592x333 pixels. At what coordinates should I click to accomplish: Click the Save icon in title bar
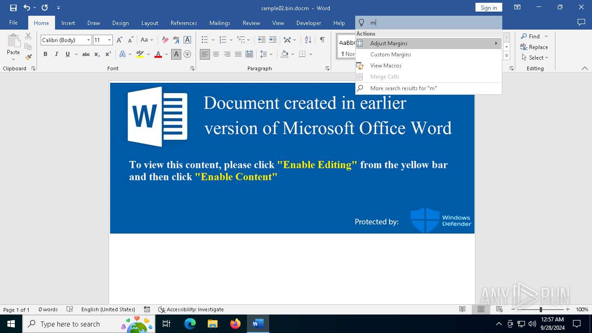pos(13,8)
